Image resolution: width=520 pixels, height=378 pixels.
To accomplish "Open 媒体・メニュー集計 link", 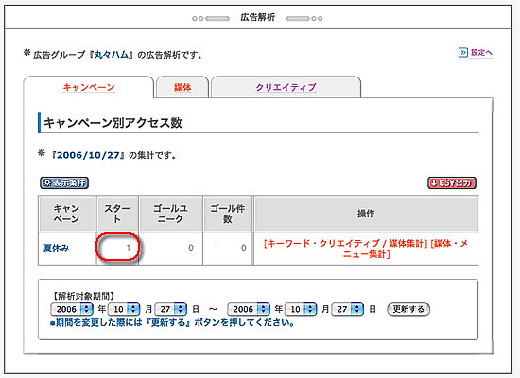I will 406,249.
